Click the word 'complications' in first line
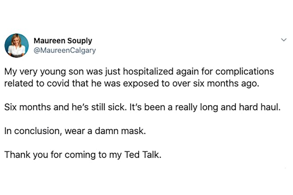293x195 pixels. tap(245, 72)
